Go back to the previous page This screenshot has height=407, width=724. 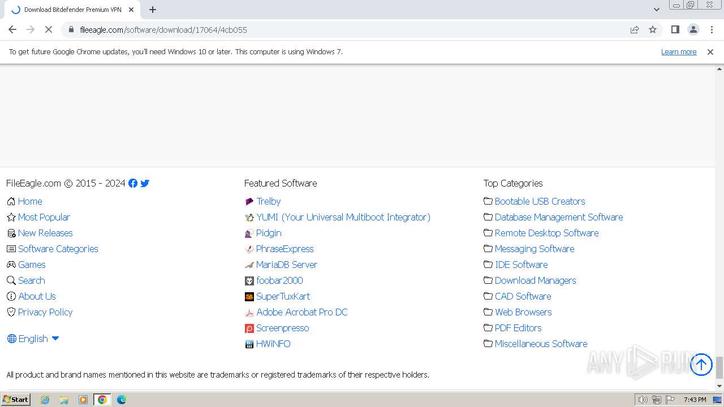(12, 29)
